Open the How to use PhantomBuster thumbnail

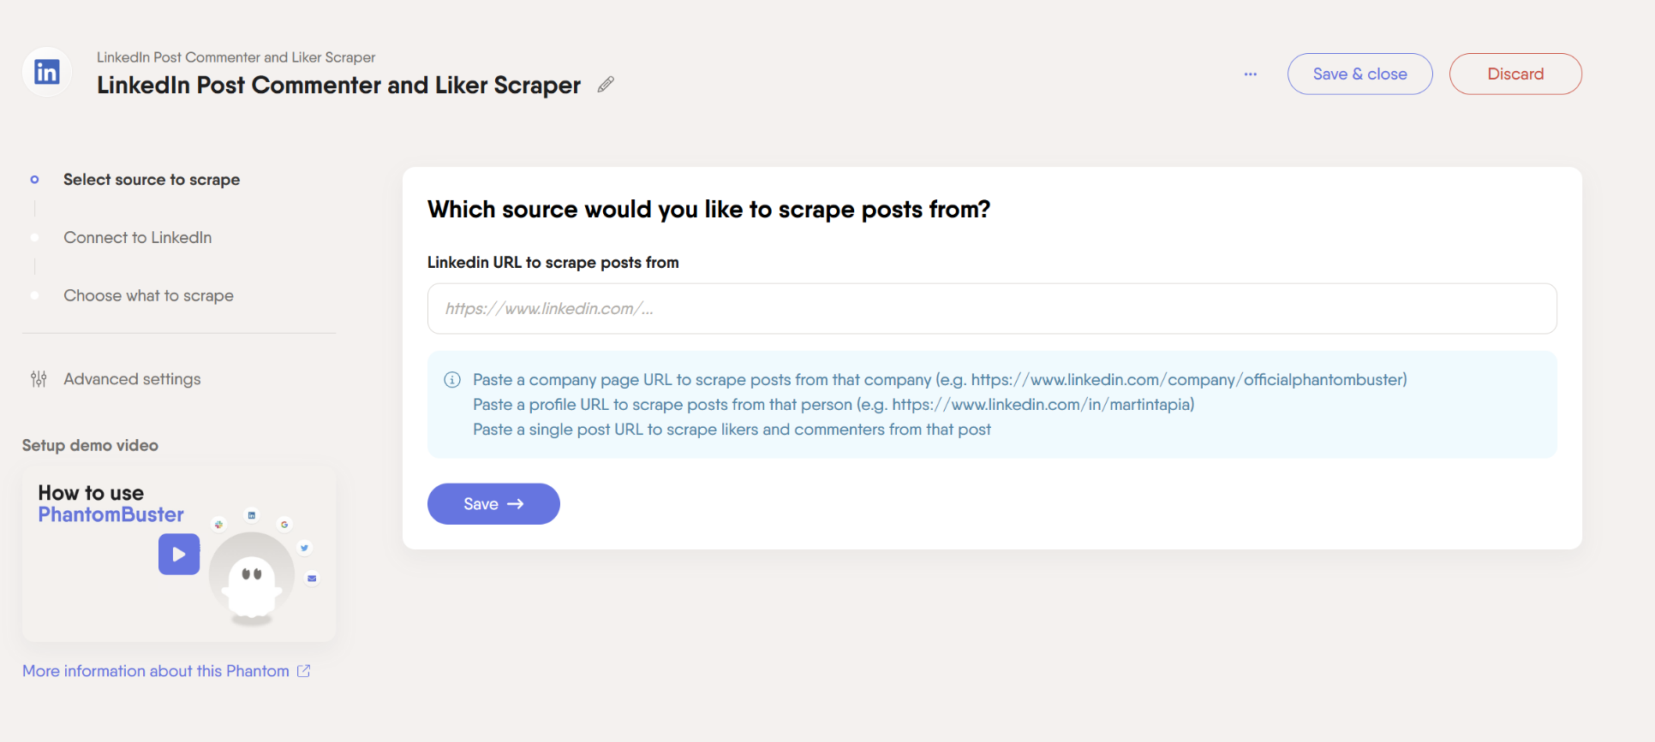click(179, 554)
